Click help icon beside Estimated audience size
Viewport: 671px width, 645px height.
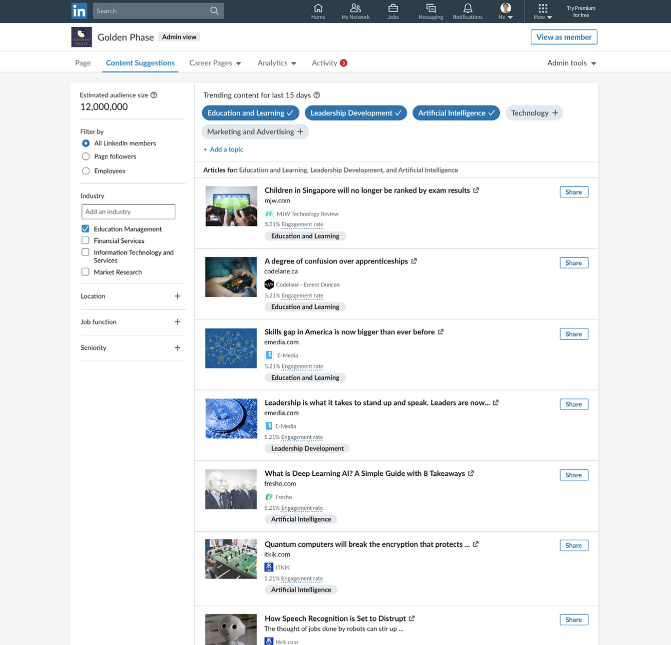154,95
